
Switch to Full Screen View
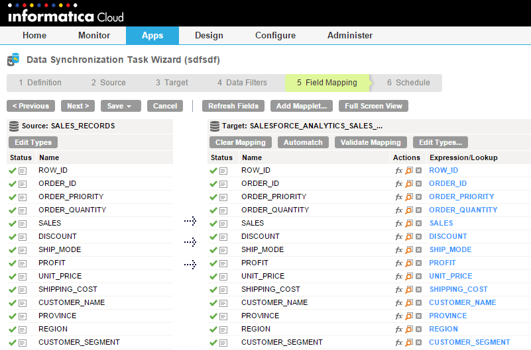373,106
